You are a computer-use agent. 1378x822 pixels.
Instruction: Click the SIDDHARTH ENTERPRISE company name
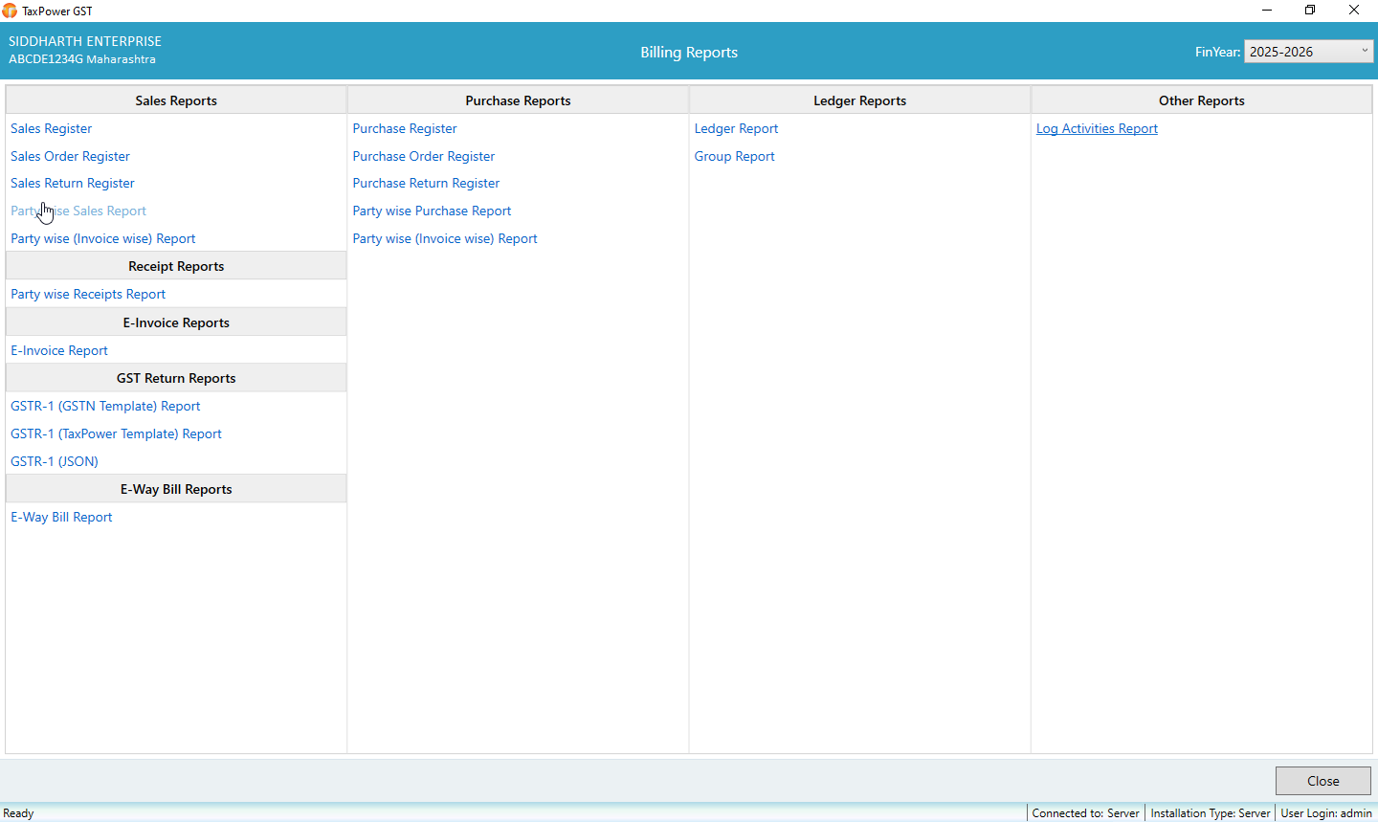[x=85, y=41]
